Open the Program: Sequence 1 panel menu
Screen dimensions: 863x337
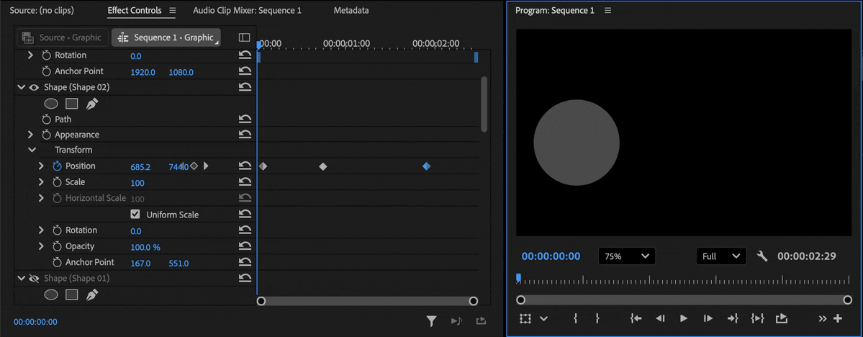coord(607,11)
